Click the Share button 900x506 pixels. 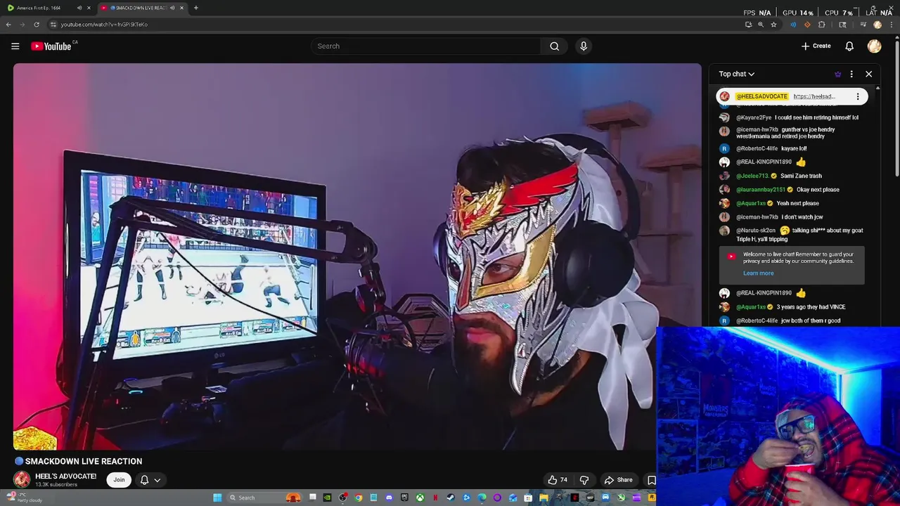click(x=619, y=480)
